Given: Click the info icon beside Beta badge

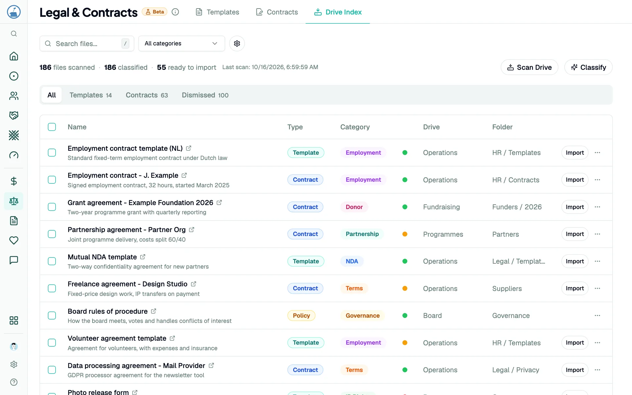Looking at the screenshot, I should click(175, 12).
